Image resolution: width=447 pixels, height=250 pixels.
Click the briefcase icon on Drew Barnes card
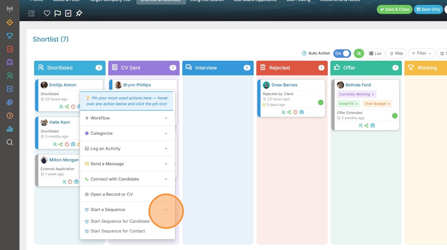click(302, 112)
